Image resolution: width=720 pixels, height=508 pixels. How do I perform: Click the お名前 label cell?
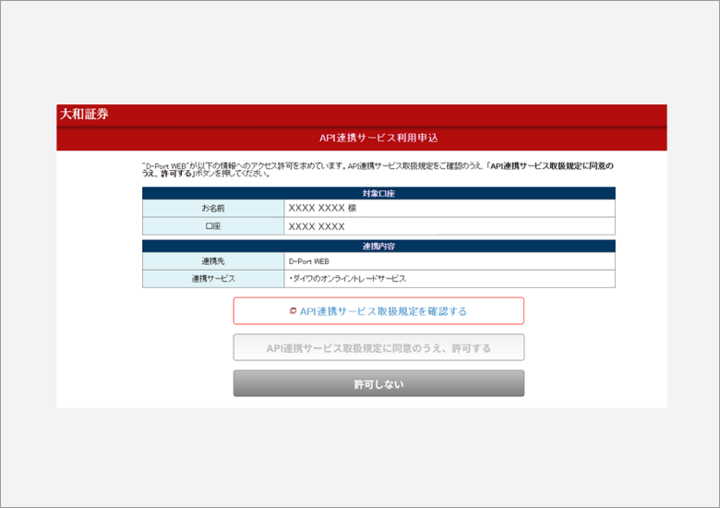pos(213,208)
